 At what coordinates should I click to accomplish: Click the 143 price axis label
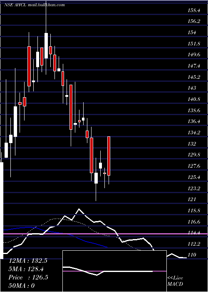pos(192,88)
